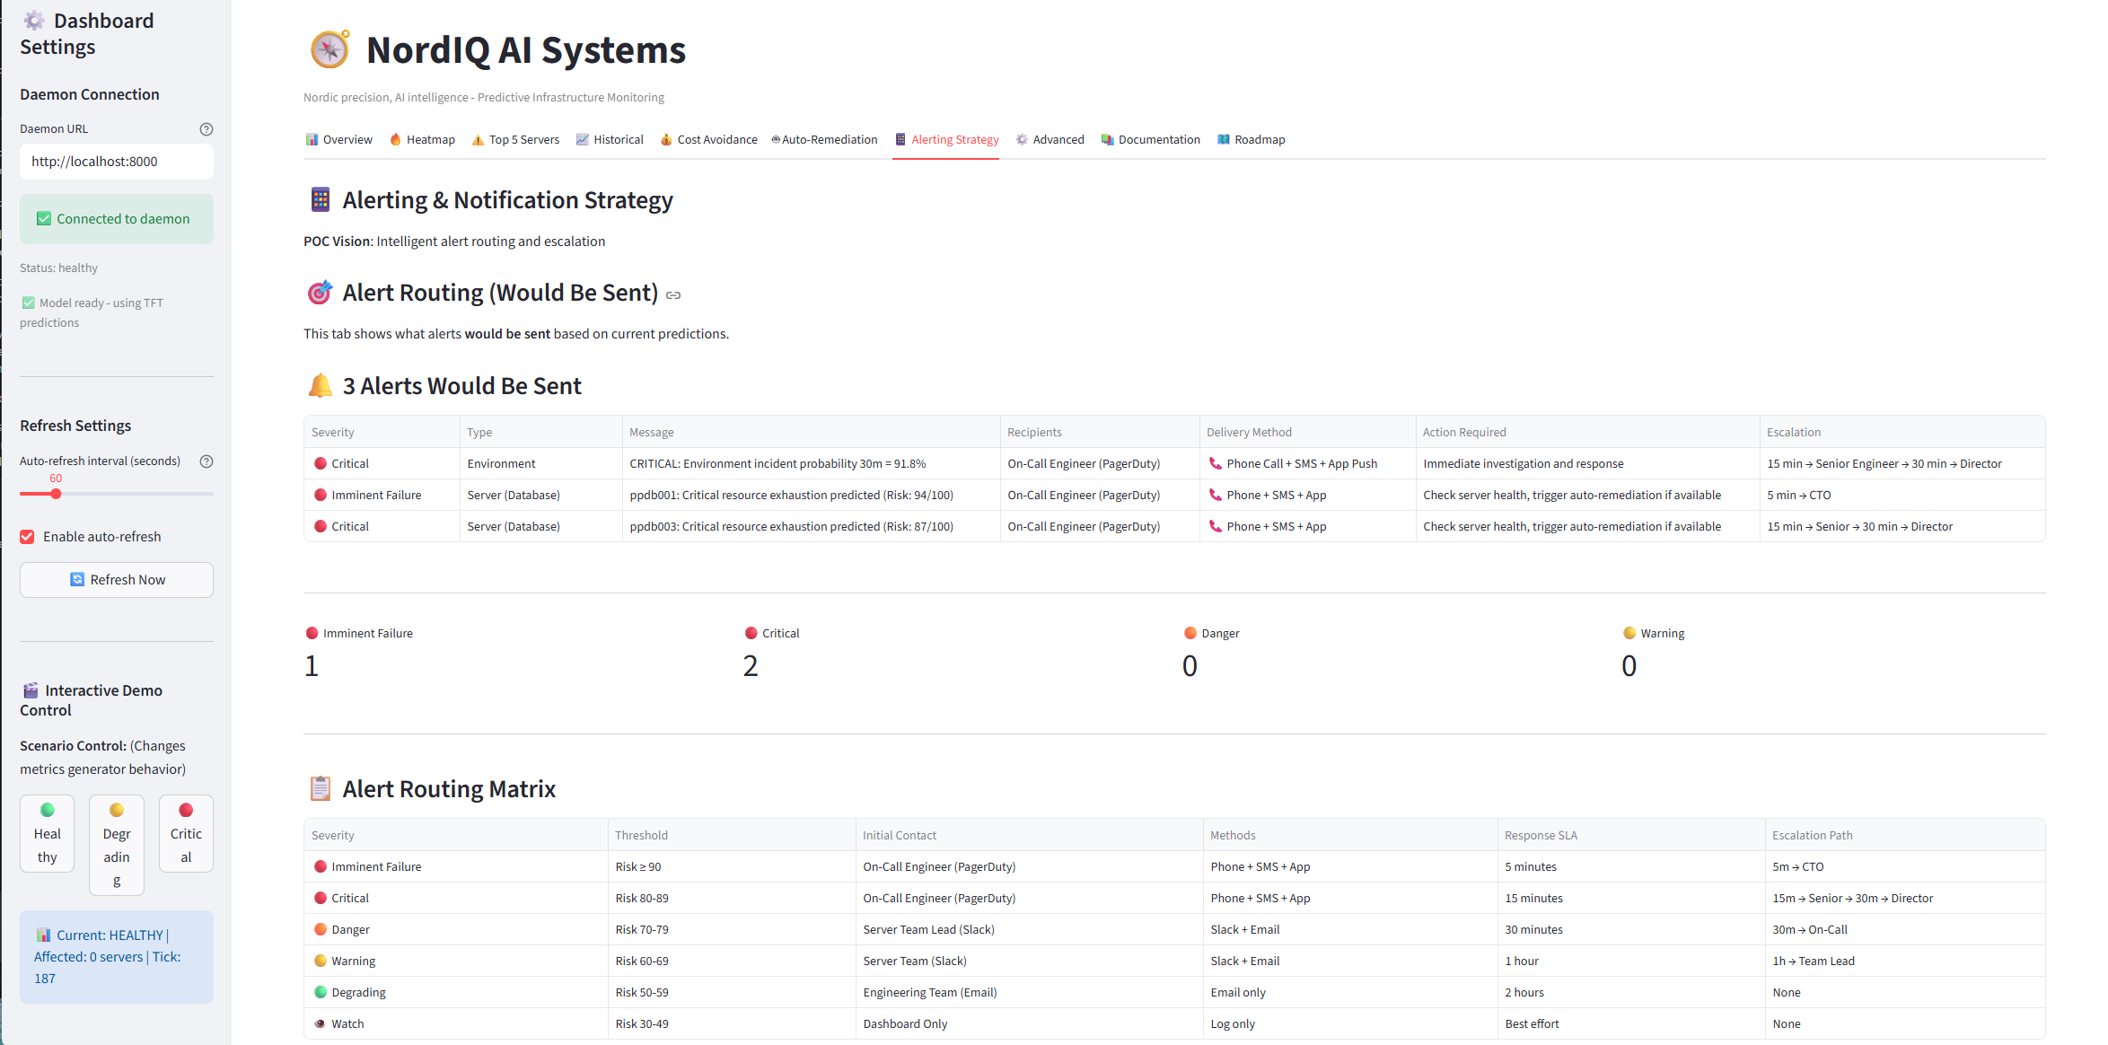The width and height of the screenshot is (2108, 1045).
Task: Click the clipboard icon by Routing Matrix
Action: pyautogui.click(x=320, y=789)
